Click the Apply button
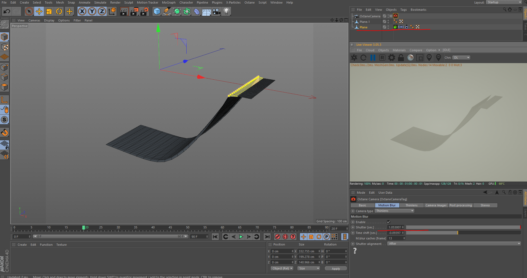Screen dimensions: 527x278 [x=335, y=269]
